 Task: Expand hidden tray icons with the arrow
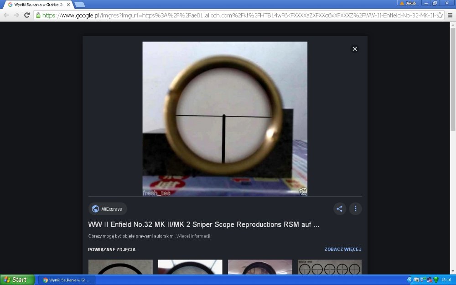[410, 280]
